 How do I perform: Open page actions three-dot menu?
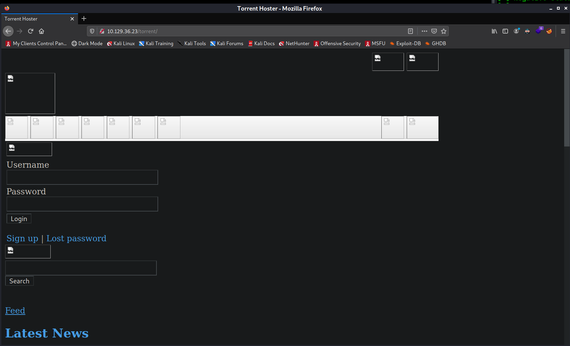click(425, 31)
